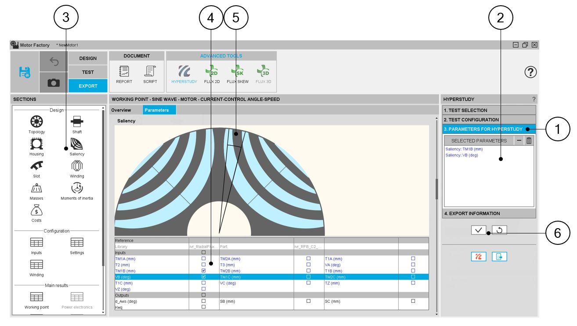
Task: Generate a Report document
Action: [124, 73]
